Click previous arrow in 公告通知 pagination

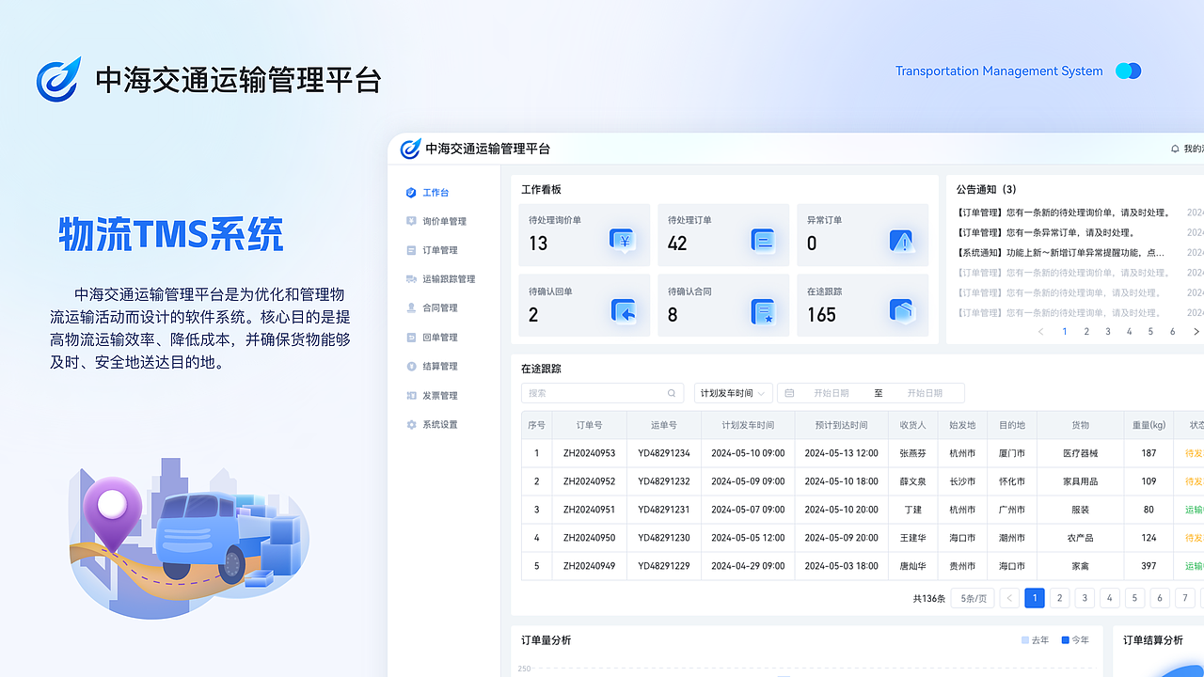coord(1041,332)
